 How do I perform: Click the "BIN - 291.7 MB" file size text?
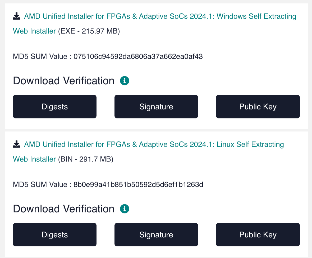point(86,159)
